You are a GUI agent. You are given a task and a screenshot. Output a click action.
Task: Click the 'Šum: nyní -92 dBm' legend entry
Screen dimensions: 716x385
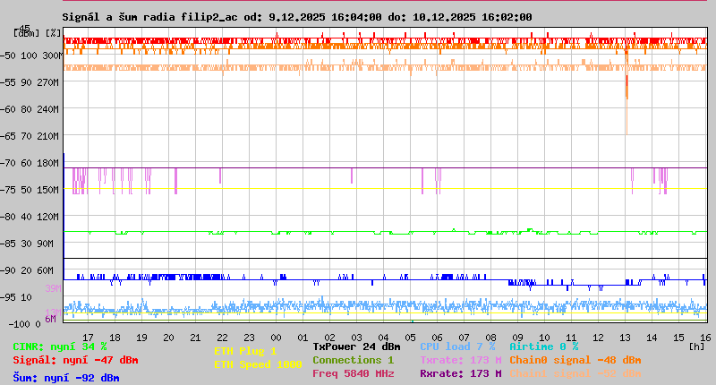pyautogui.click(x=65, y=378)
